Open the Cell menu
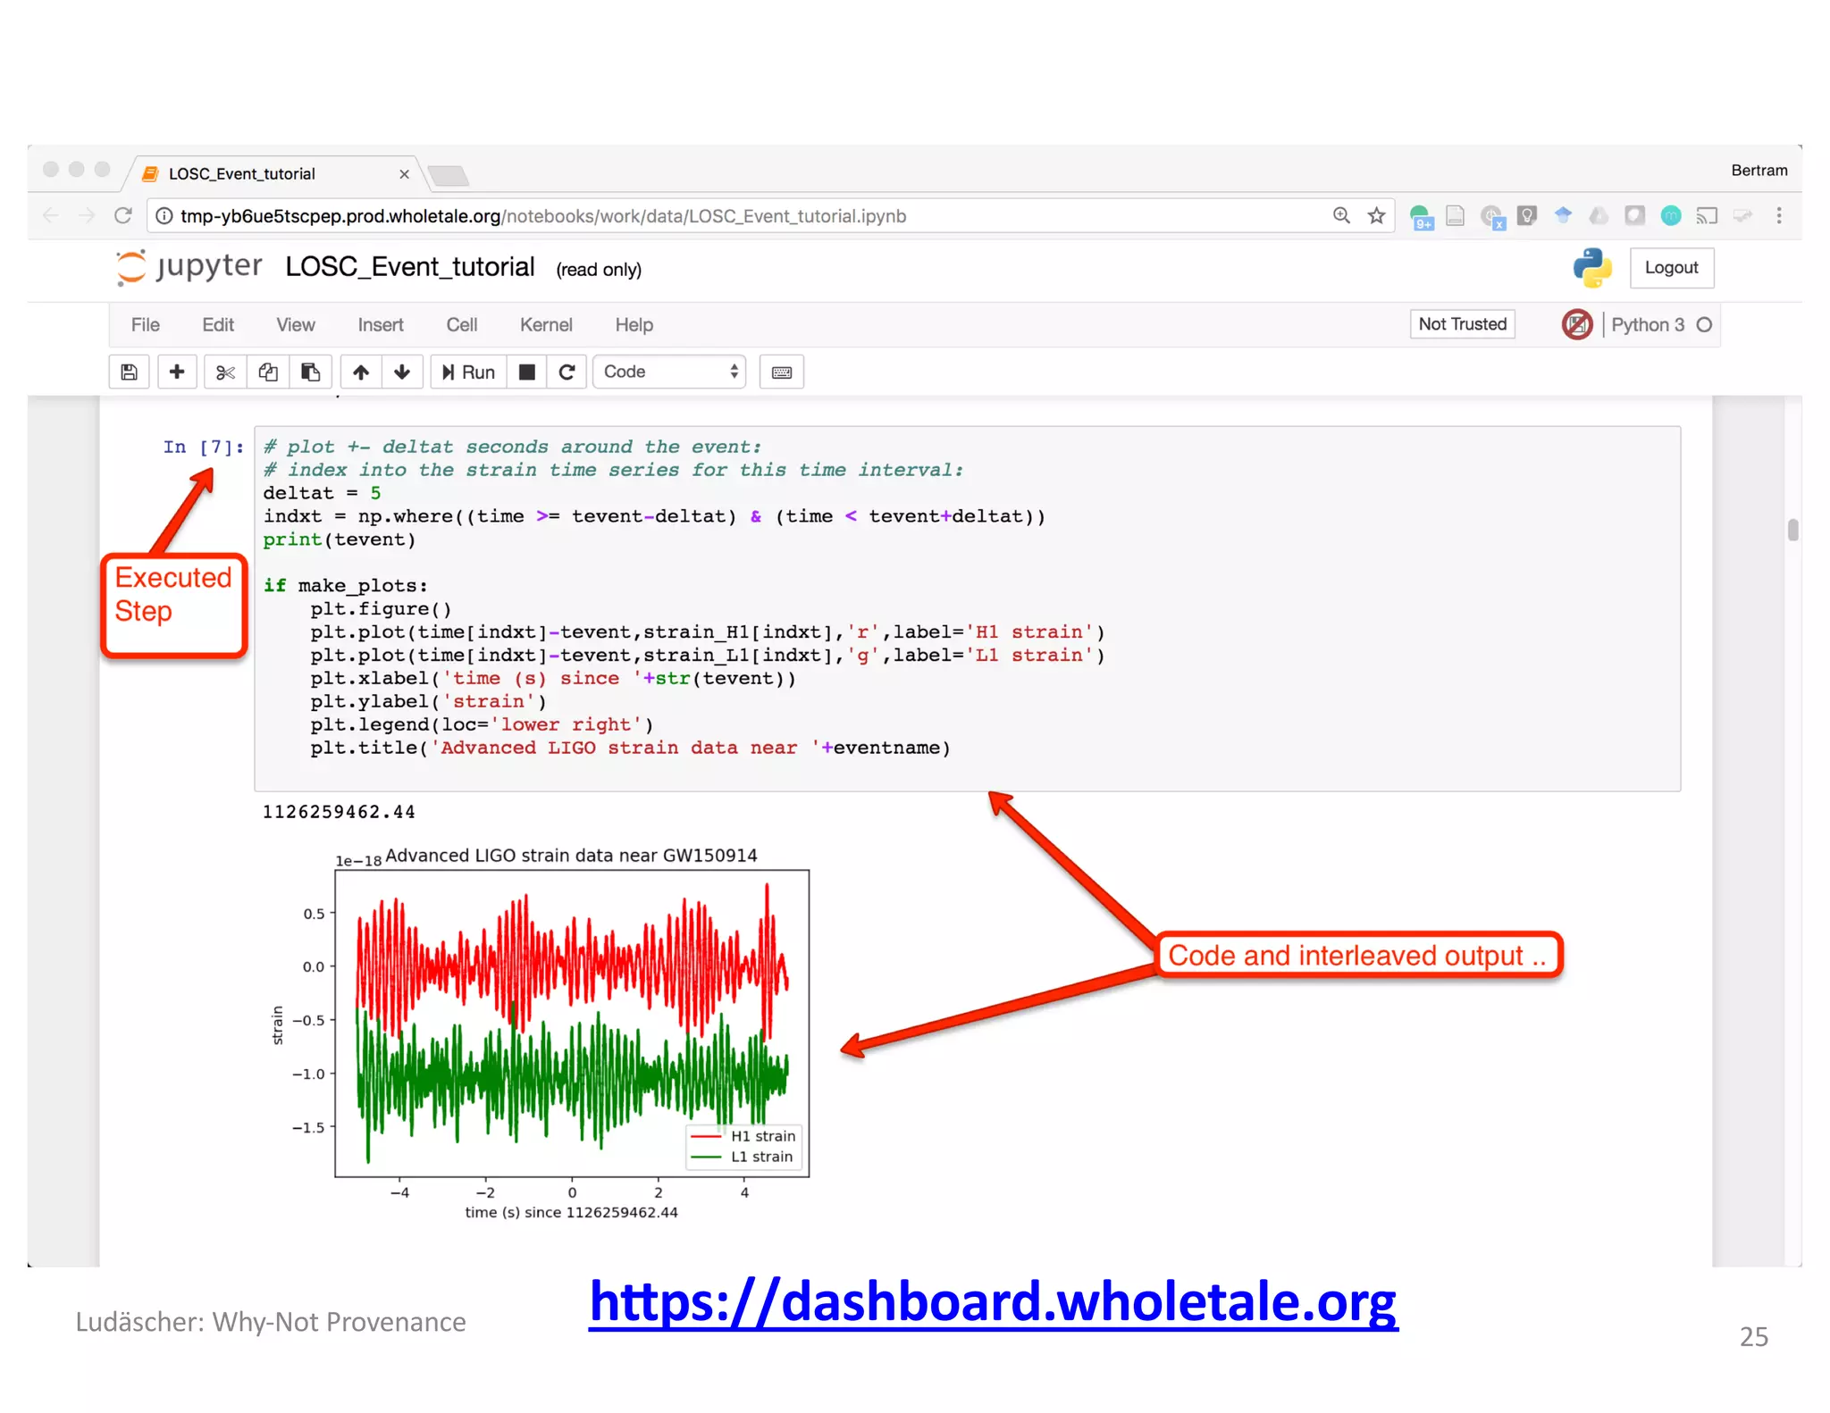The image size is (1830, 1413). point(461,325)
